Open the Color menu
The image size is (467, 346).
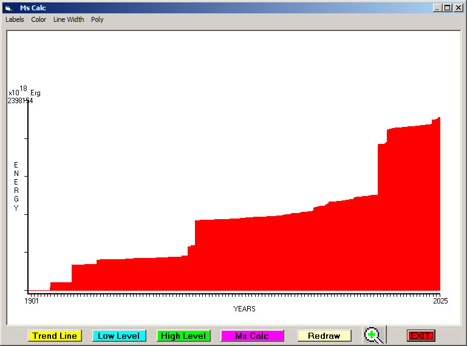[x=39, y=19]
